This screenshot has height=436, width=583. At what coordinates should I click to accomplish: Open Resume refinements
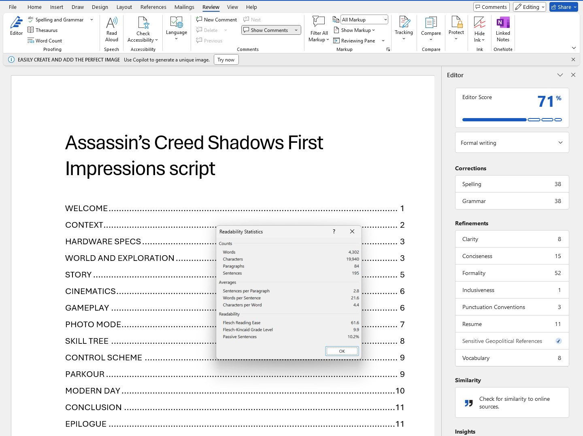[x=512, y=324]
